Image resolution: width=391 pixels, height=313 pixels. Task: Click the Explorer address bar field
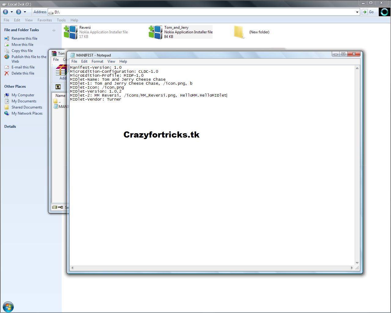click(x=203, y=12)
